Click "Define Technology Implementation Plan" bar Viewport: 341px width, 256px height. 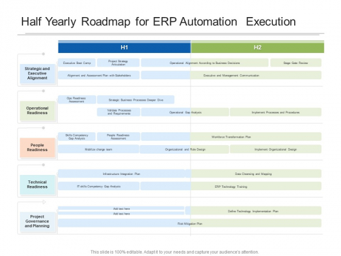[x=253, y=211]
